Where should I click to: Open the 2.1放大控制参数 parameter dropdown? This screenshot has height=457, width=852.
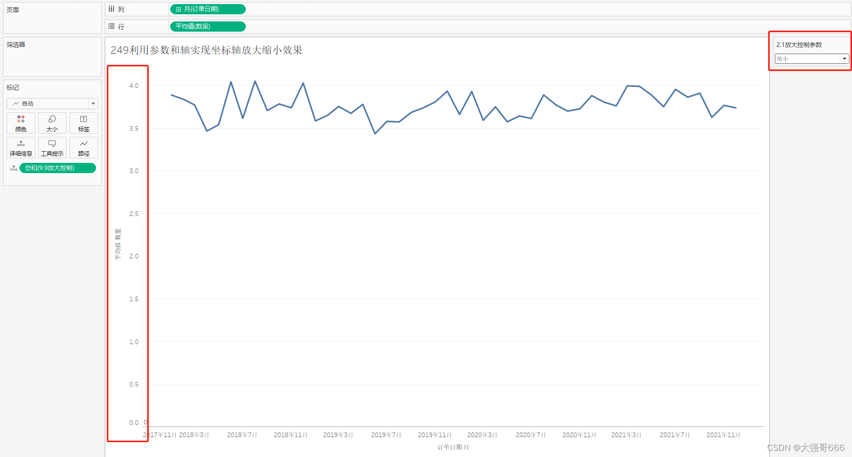click(812, 59)
